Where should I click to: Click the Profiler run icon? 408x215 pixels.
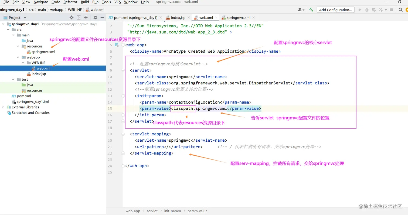click(381, 10)
